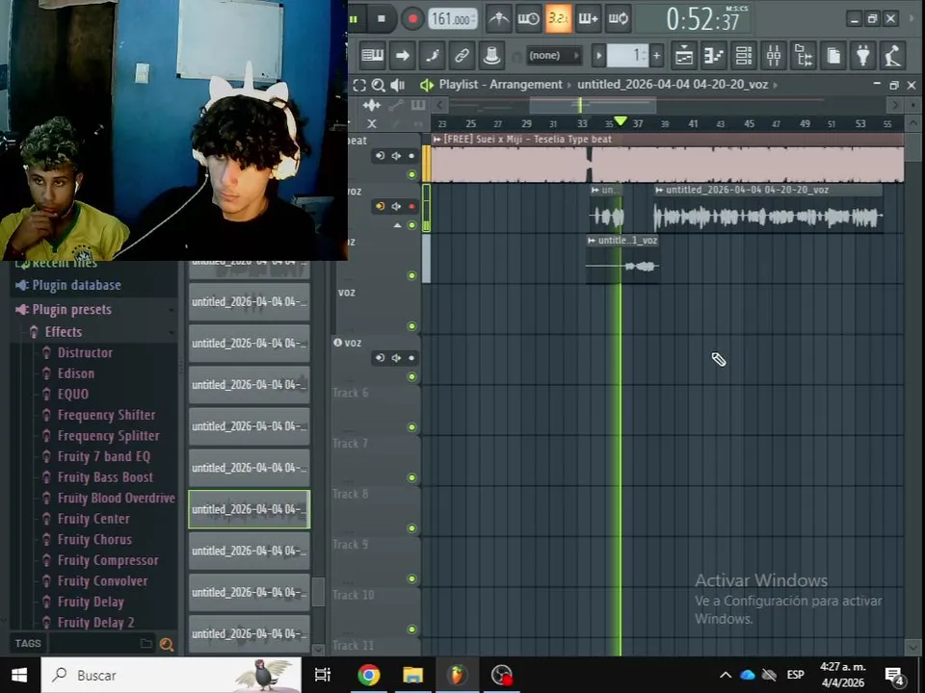The width and height of the screenshot is (925, 693).
Task: Click the project files copy icon
Action: point(832,56)
